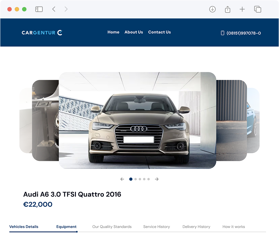Switch to the Vehicles Details tab

click(24, 227)
